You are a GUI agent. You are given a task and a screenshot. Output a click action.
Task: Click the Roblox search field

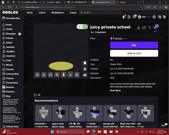click(x=100, y=12)
